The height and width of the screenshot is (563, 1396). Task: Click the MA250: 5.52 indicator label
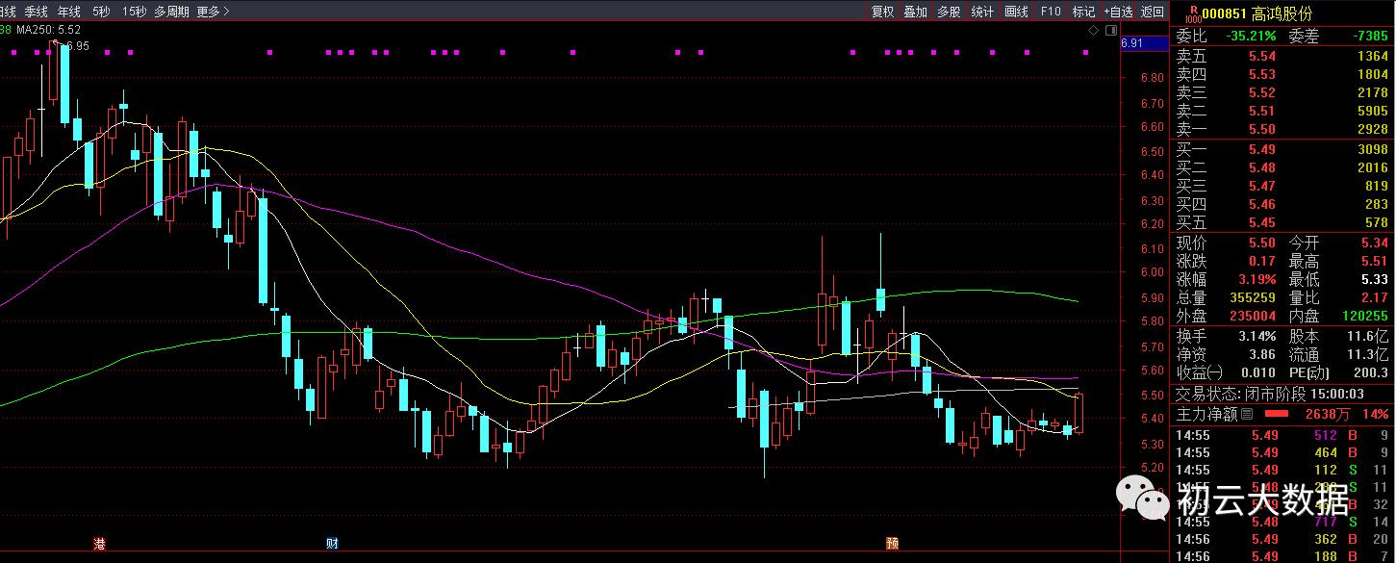pyautogui.click(x=49, y=30)
